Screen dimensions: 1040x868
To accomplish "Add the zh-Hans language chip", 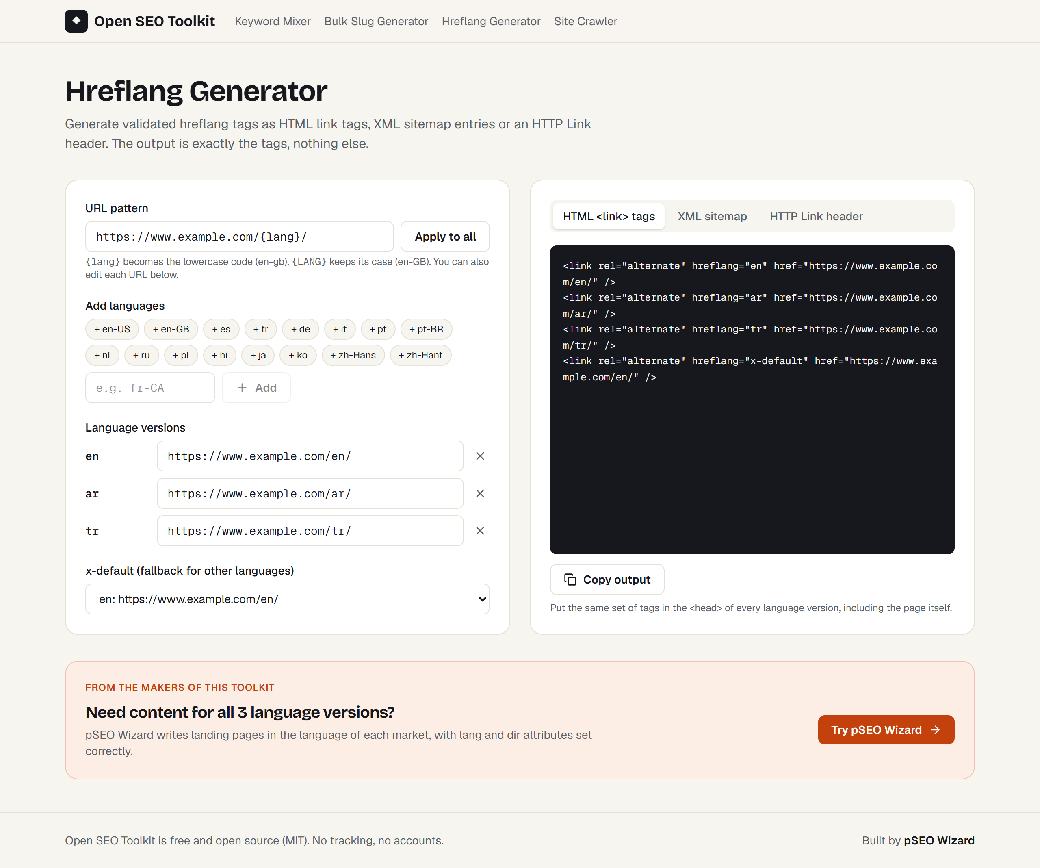I will click(353, 355).
